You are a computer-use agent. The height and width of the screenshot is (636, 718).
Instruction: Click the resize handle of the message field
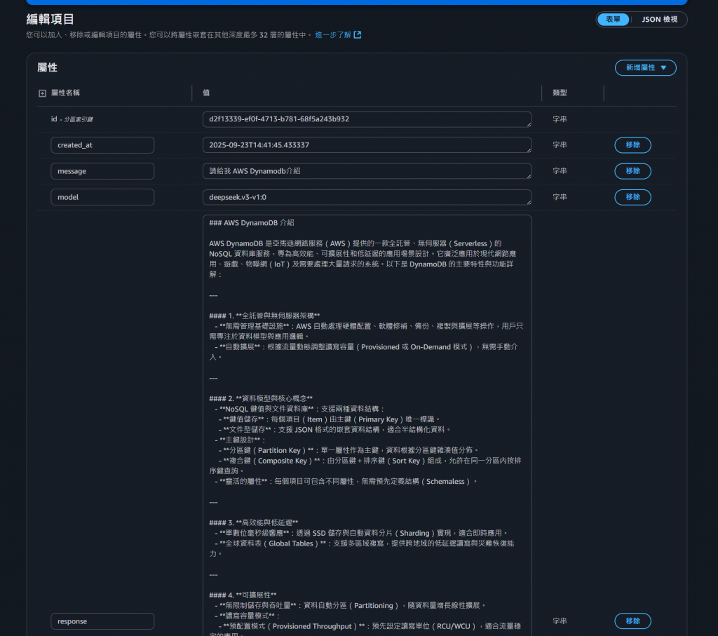coord(529,176)
